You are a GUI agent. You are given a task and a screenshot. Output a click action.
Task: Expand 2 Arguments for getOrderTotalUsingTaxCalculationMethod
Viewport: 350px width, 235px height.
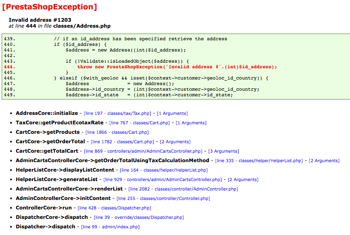pos(324,161)
